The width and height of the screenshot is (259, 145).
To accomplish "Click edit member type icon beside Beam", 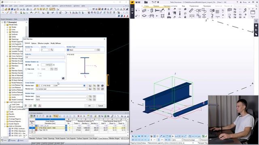I will point(98,50).
